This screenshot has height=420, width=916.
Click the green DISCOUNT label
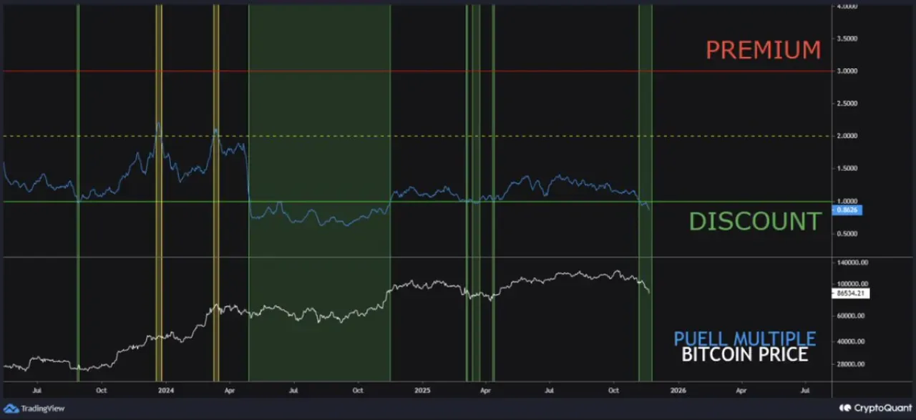(755, 221)
